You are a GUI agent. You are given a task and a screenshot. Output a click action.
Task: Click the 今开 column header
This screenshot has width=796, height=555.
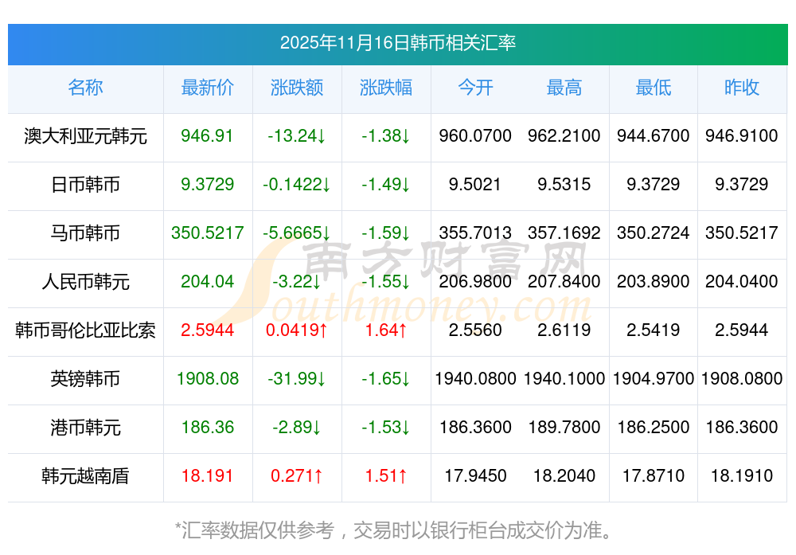click(x=475, y=88)
